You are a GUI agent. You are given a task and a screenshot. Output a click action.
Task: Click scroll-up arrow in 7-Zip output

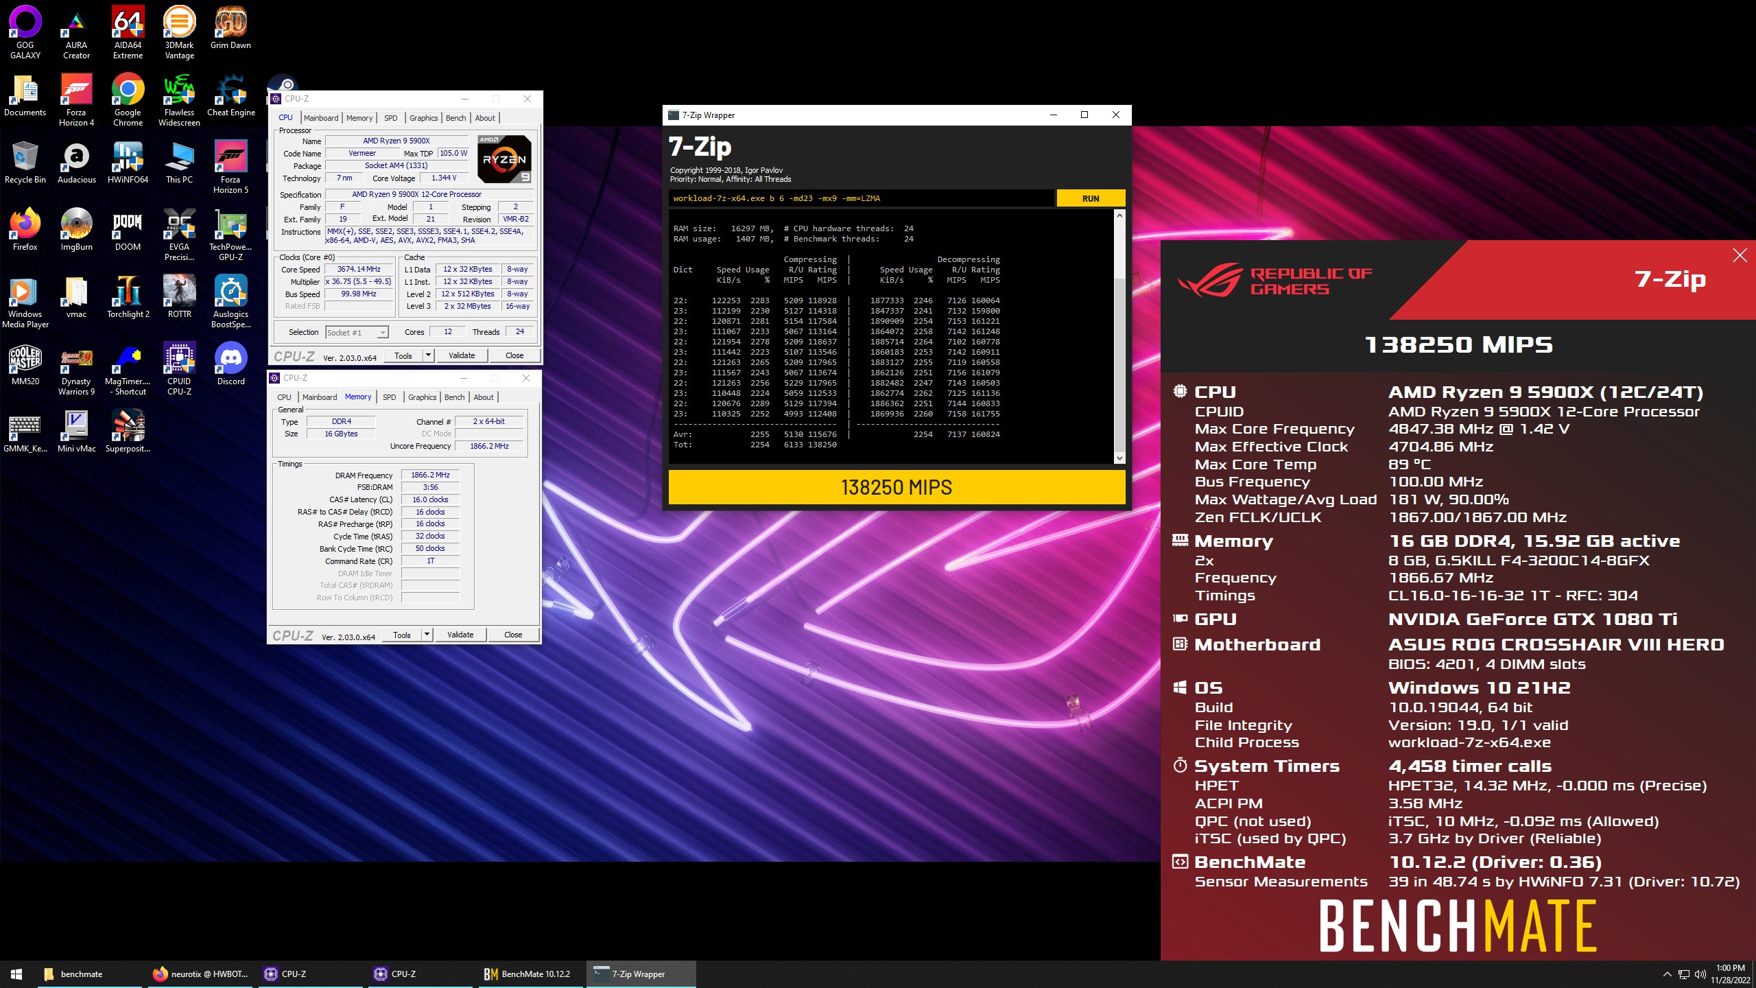1119,215
